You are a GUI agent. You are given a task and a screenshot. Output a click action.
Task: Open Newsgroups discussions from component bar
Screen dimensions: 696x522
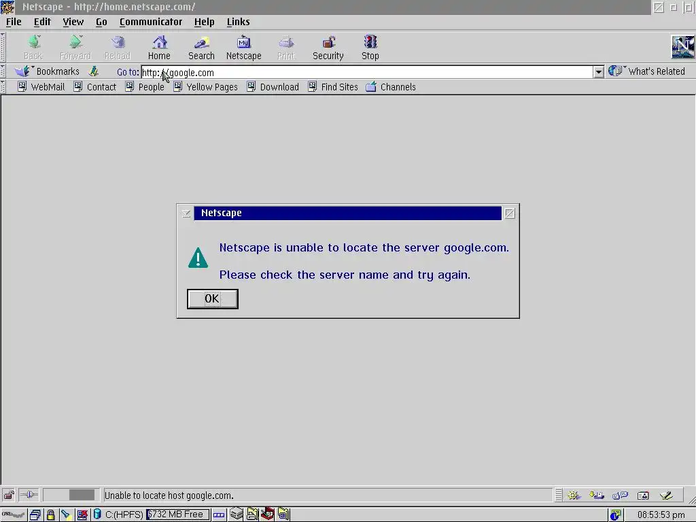620,495
